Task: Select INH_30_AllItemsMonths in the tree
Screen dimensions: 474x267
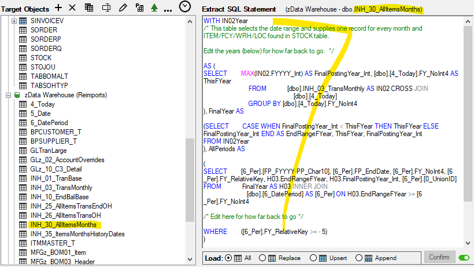Action: [63, 225]
